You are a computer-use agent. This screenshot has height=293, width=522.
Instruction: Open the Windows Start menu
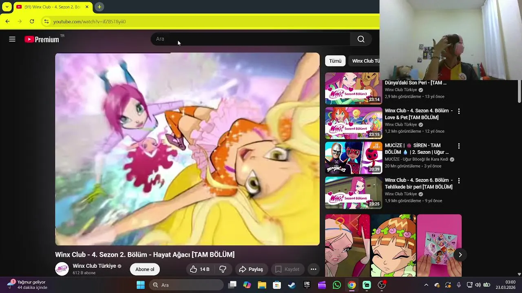coord(140,285)
